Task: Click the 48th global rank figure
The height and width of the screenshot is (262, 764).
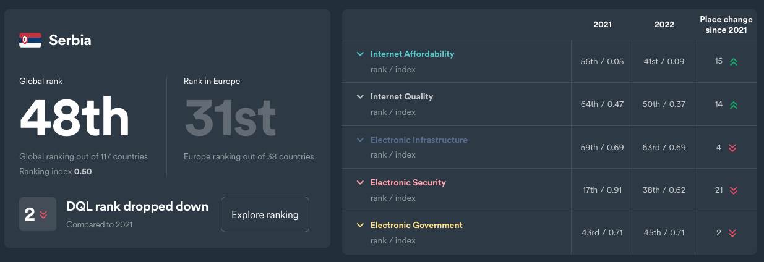Action: 74,119
